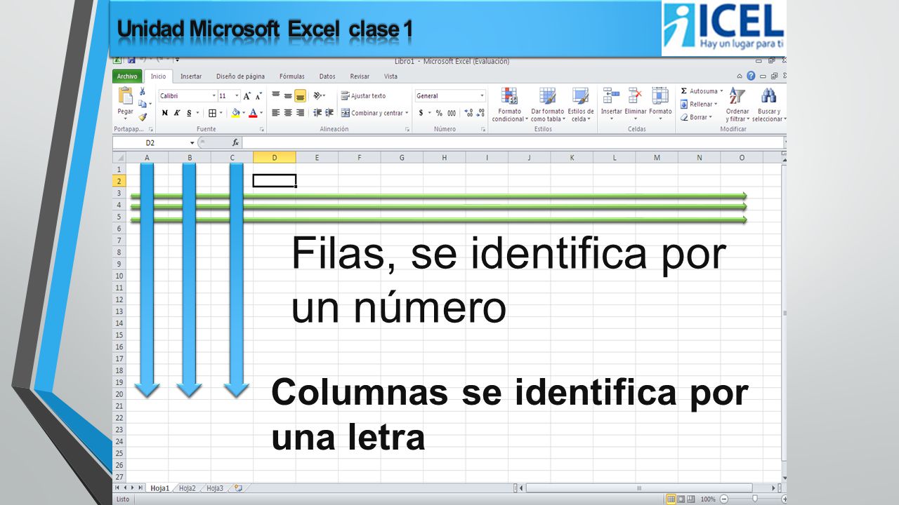The height and width of the screenshot is (505, 899).
Task: Switch to the Datos tab
Action: coord(327,76)
